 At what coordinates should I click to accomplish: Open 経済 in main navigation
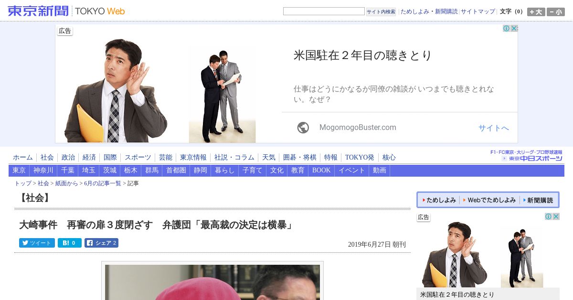click(89, 157)
